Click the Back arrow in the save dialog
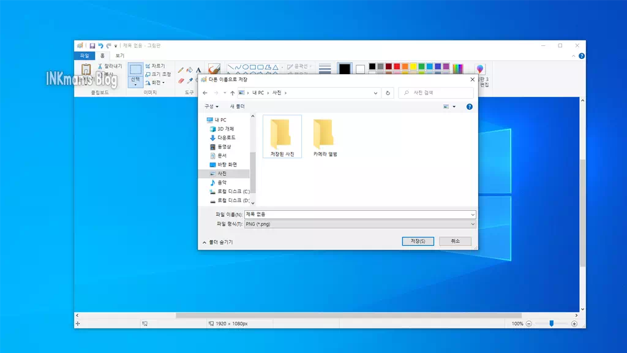627x353 pixels. click(x=205, y=93)
